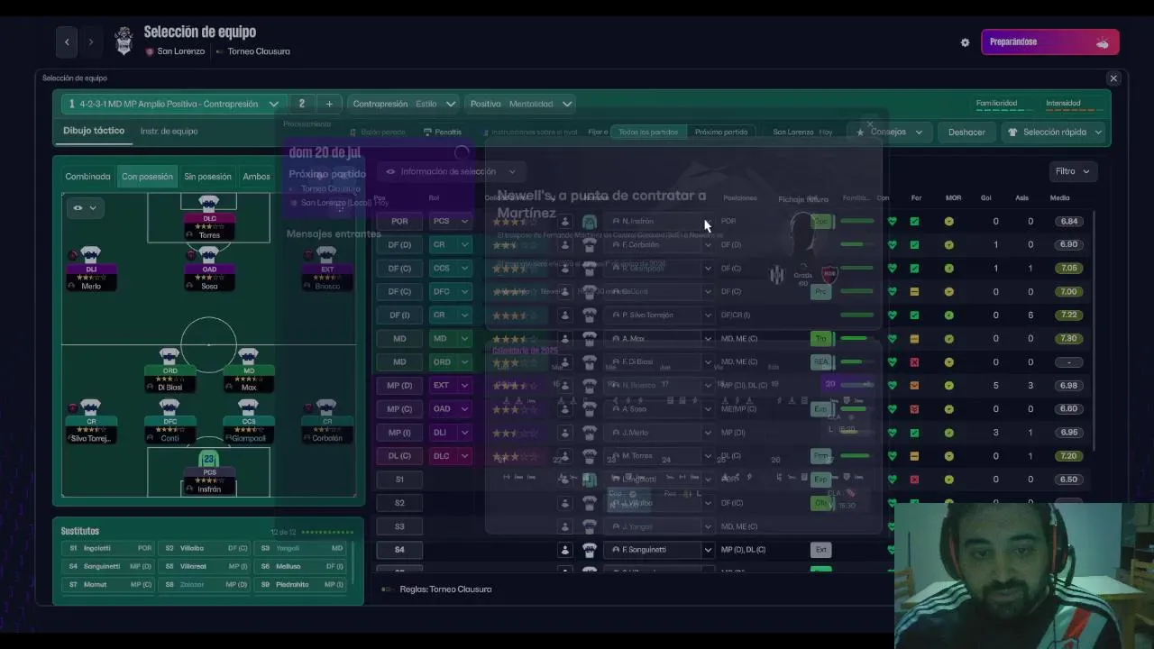Expand the Consejos dropdown

[x=890, y=132]
